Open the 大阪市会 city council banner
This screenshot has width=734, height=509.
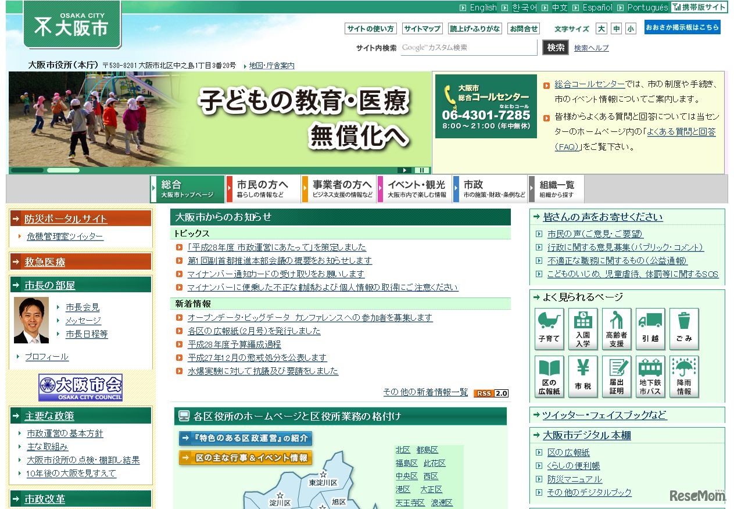[81, 388]
